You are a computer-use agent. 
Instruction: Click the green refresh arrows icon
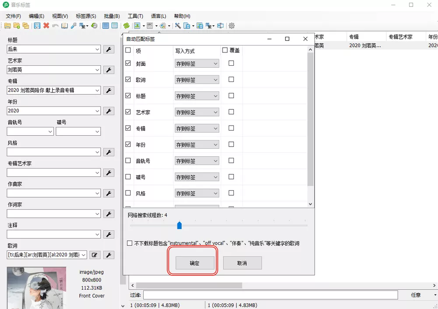[126, 26]
